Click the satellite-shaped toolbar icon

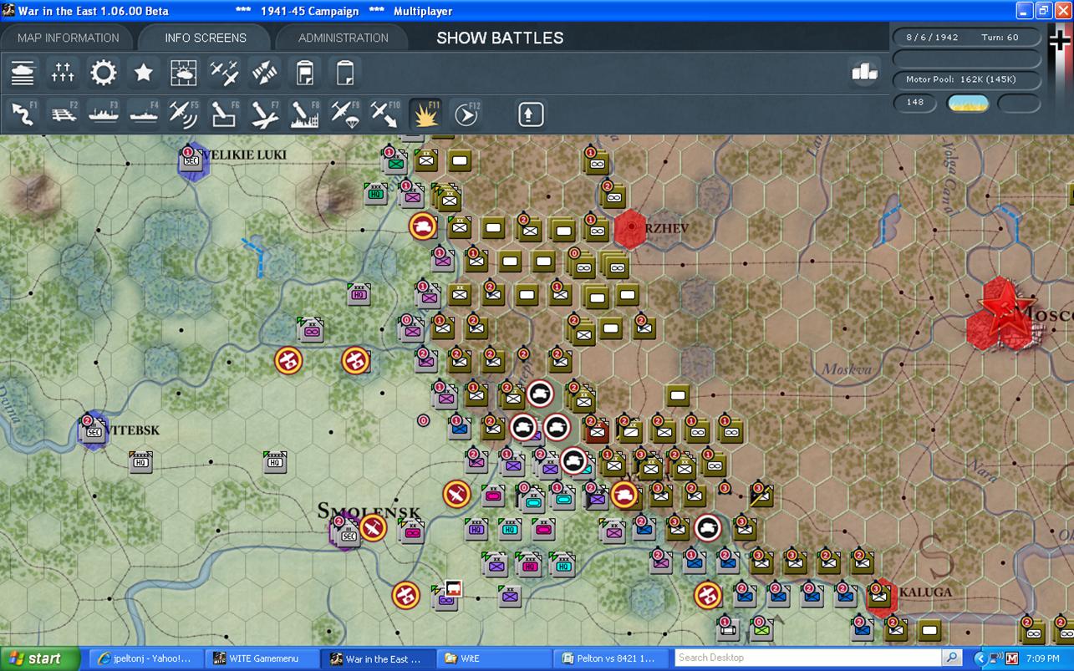coord(264,73)
